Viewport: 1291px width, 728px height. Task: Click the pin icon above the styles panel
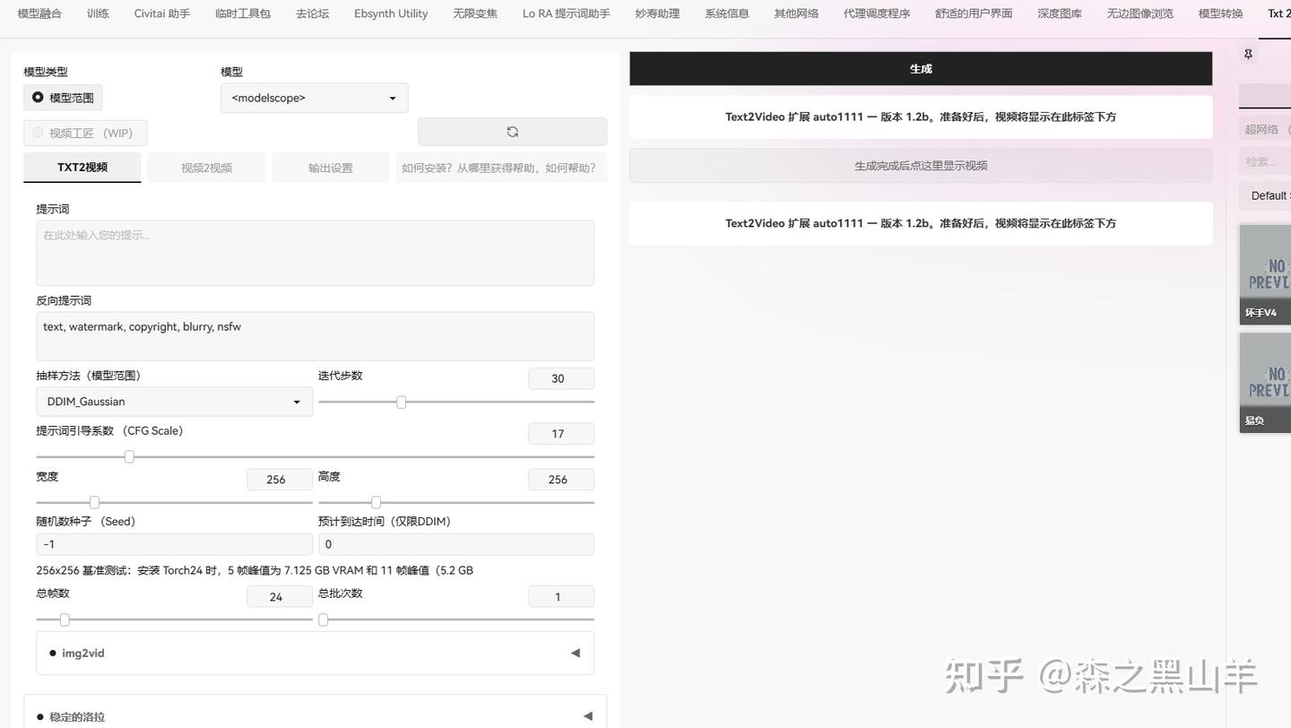(1247, 54)
